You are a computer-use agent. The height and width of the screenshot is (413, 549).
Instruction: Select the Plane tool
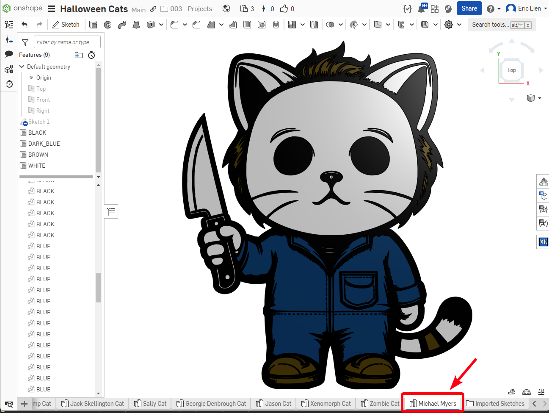[x=378, y=25]
